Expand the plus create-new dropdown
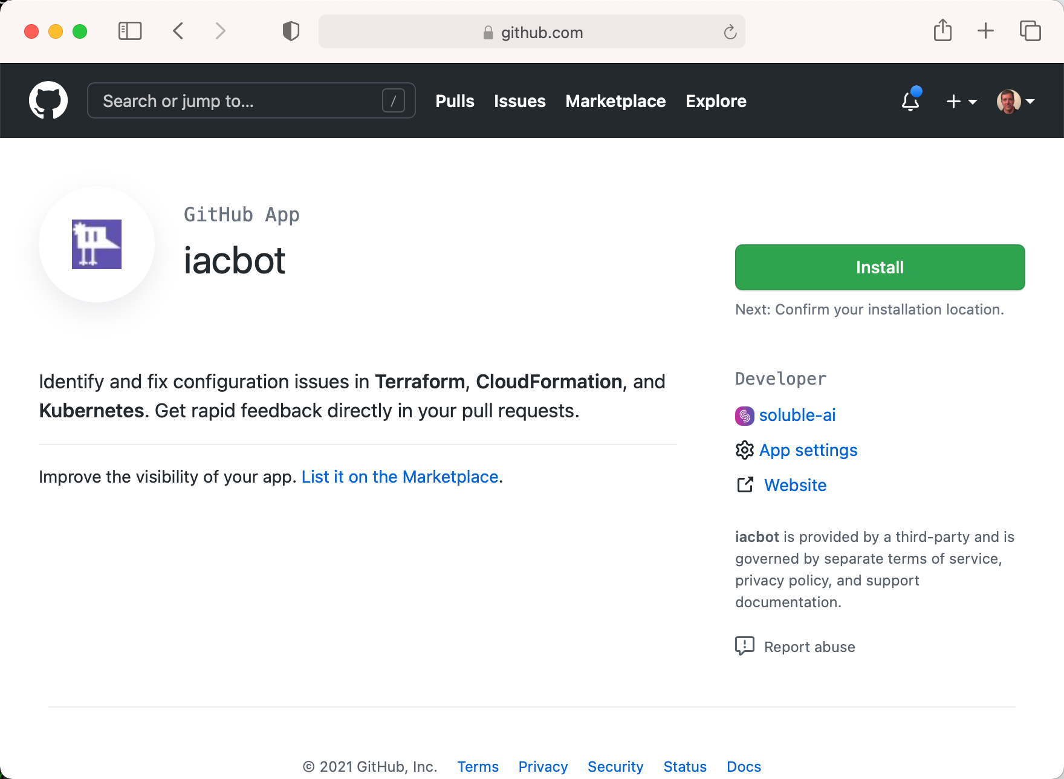This screenshot has height=779, width=1064. (x=961, y=102)
